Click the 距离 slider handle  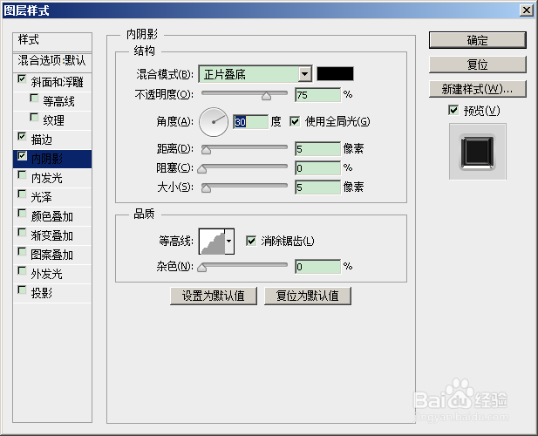[206, 150]
